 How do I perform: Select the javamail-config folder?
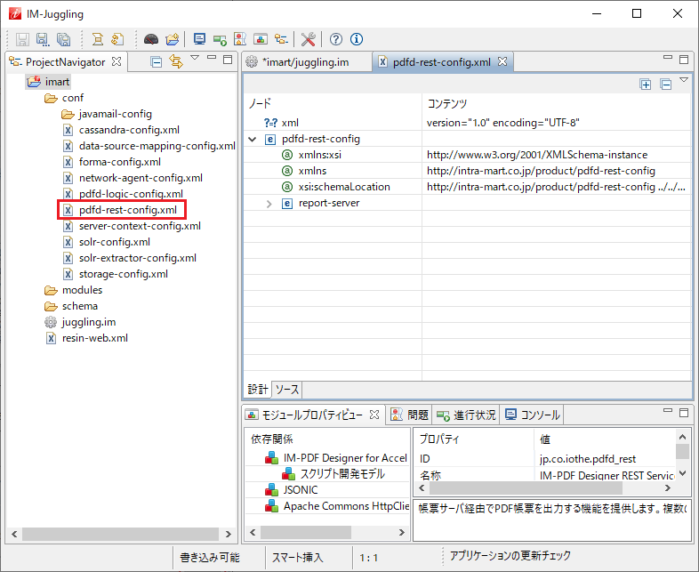click(107, 114)
